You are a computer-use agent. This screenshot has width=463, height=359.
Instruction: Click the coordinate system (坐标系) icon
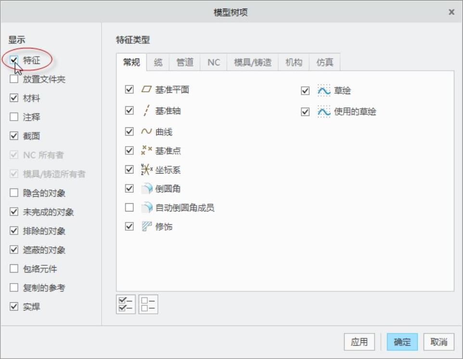(x=146, y=170)
